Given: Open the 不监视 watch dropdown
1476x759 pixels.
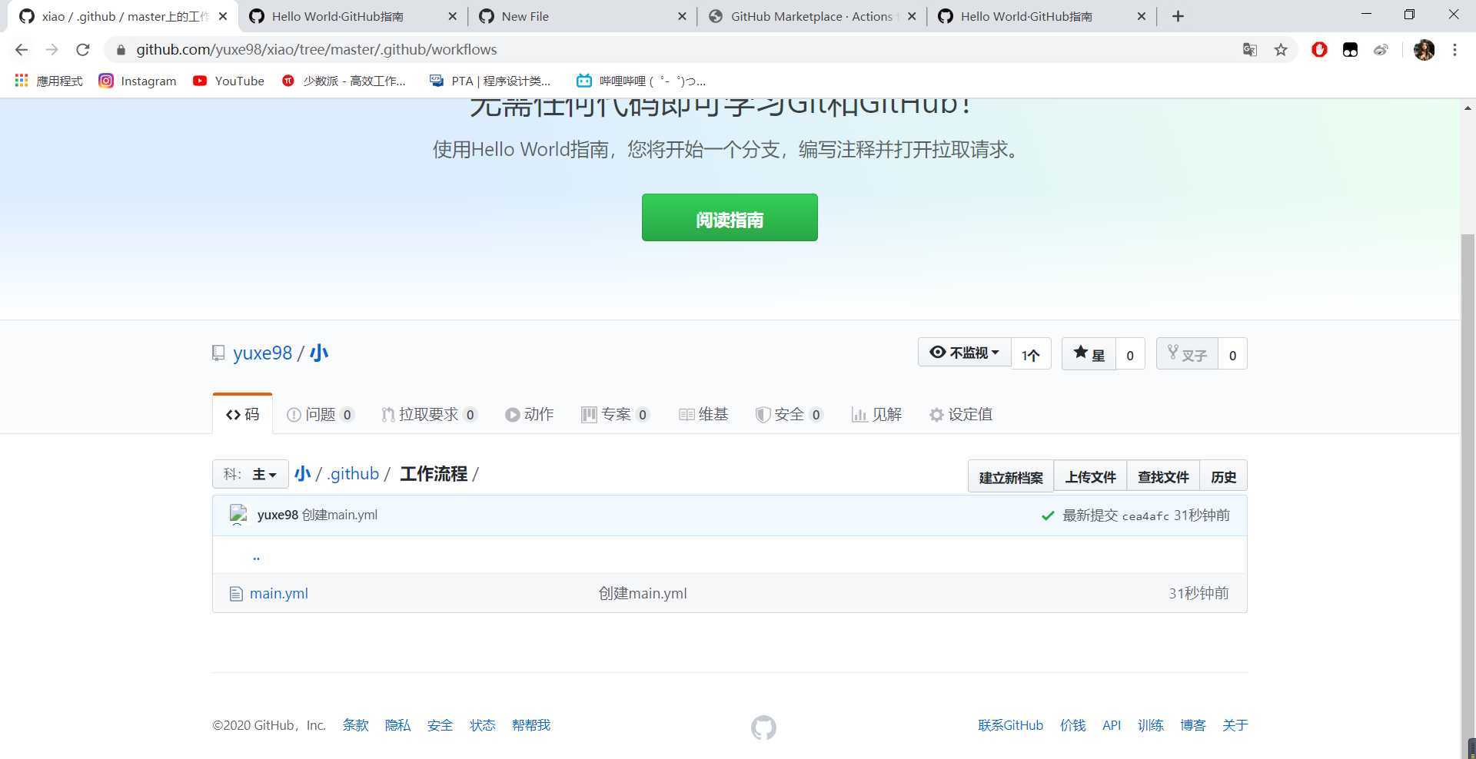Looking at the screenshot, I should click(x=964, y=353).
